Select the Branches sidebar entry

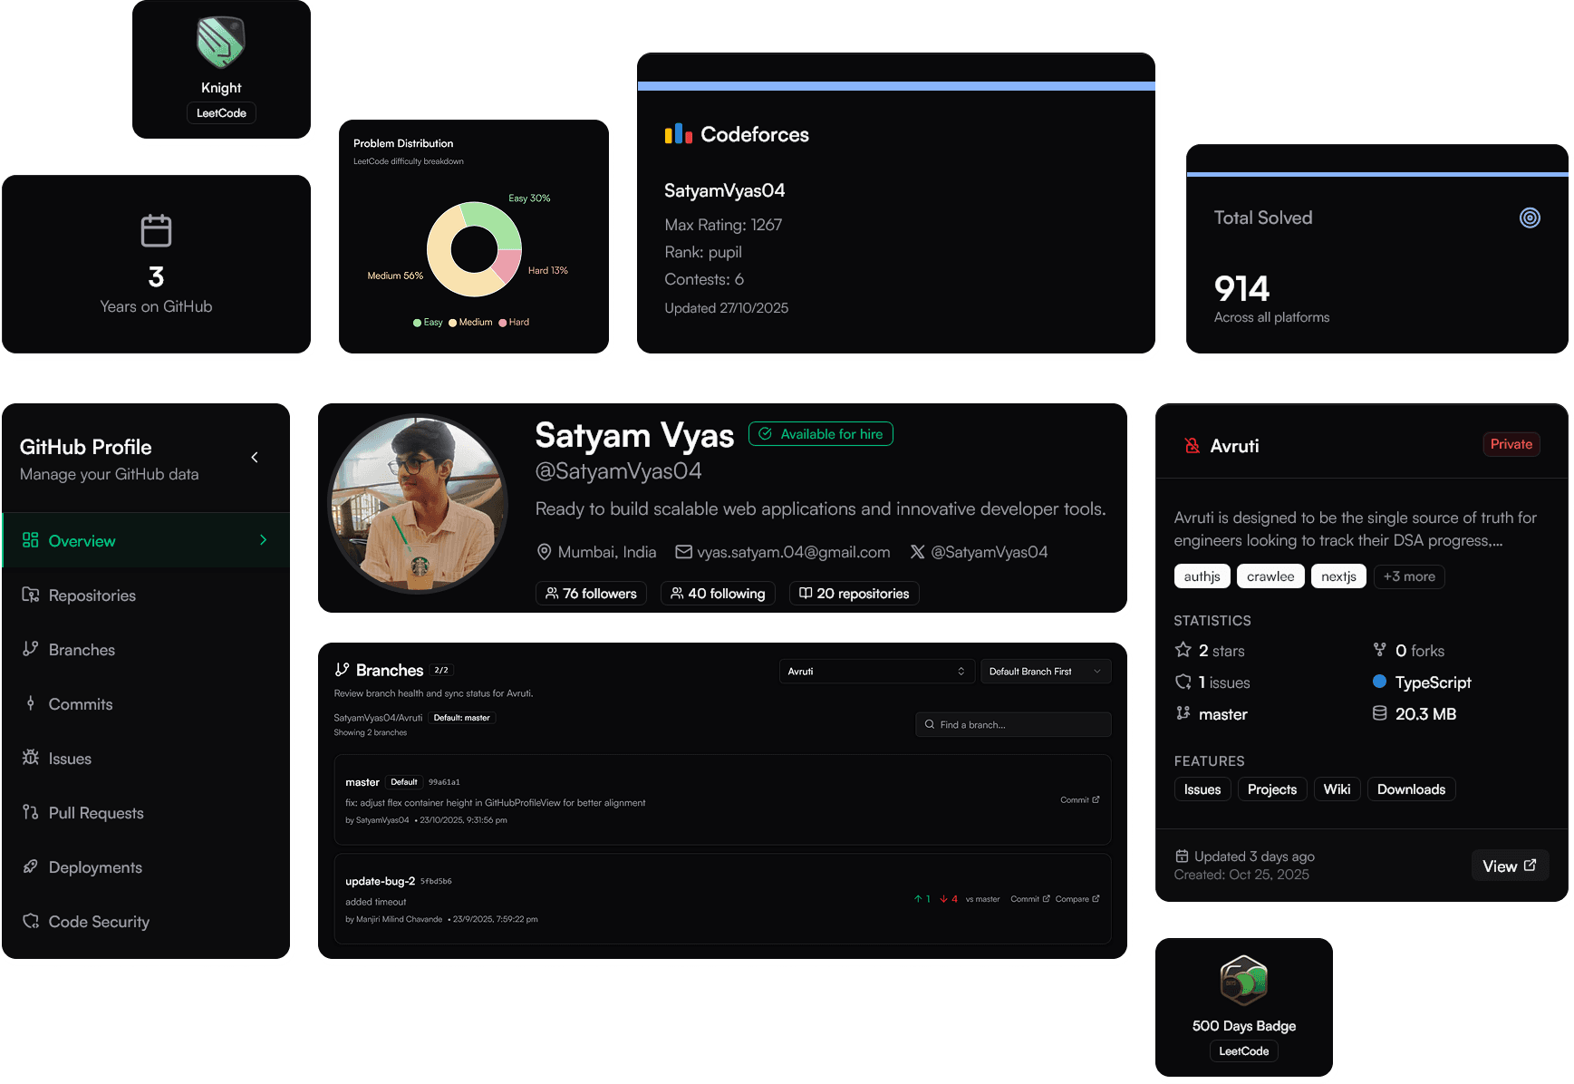click(81, 649)
